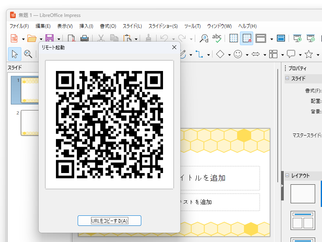The height and width of the screenshot is (242, 322).
Task: Choose the Select arrow tool
Action: click(14, 54)
